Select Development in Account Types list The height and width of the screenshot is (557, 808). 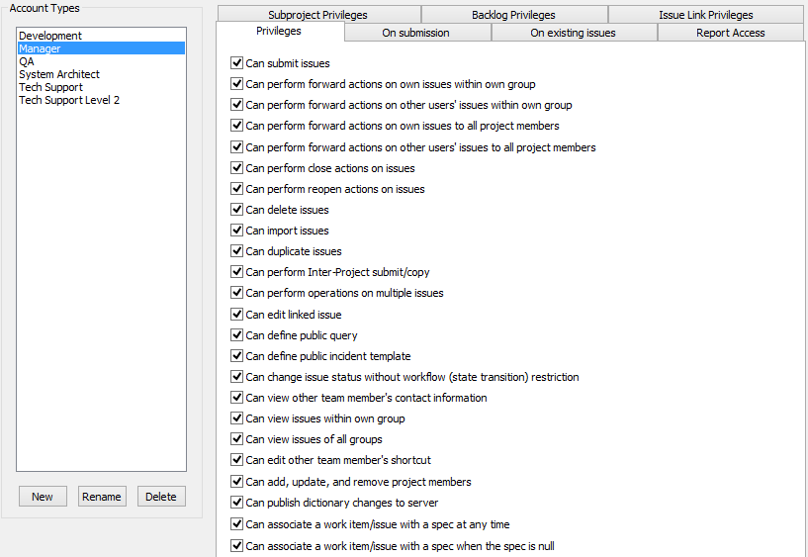coord(50,36)
